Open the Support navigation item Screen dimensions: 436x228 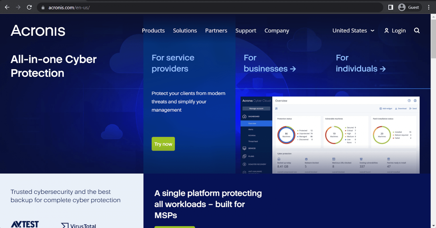coord(246,31)
